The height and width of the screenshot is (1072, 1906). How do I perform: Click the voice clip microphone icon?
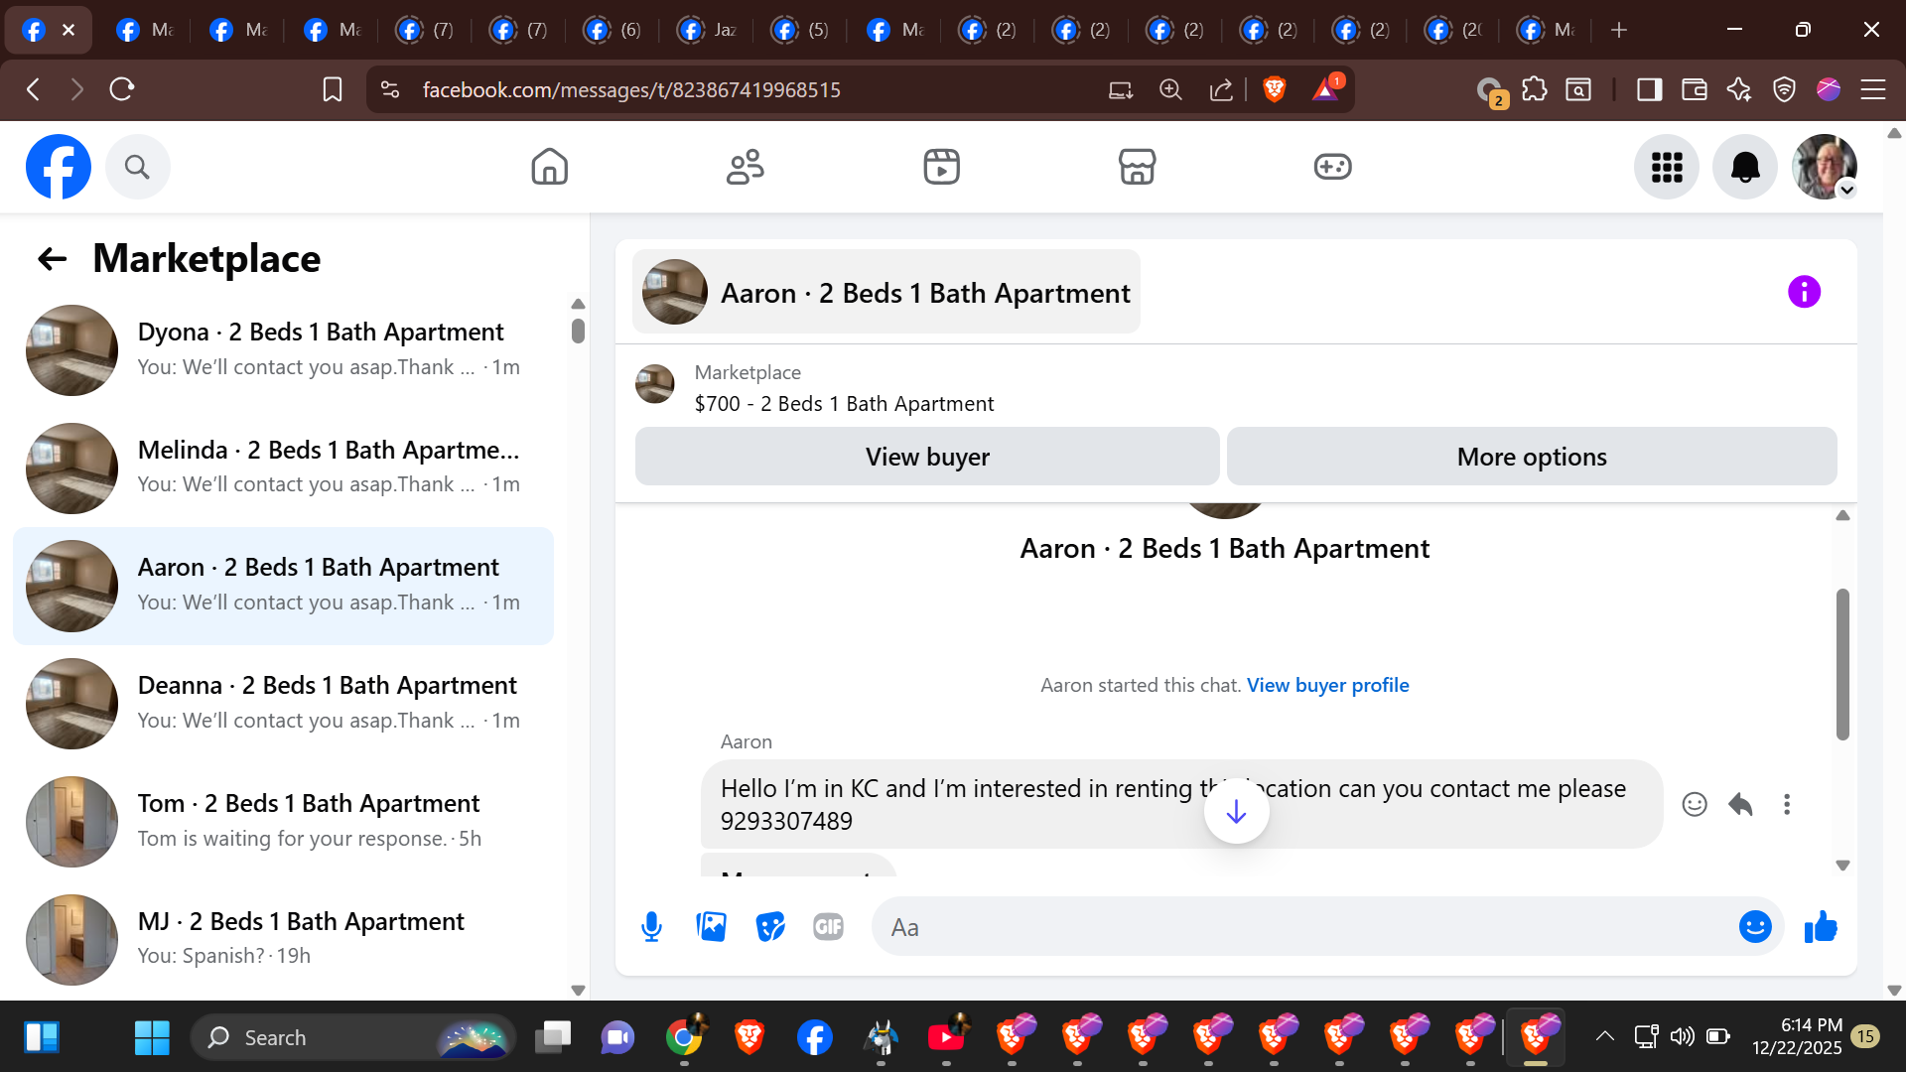coord(651,927)
